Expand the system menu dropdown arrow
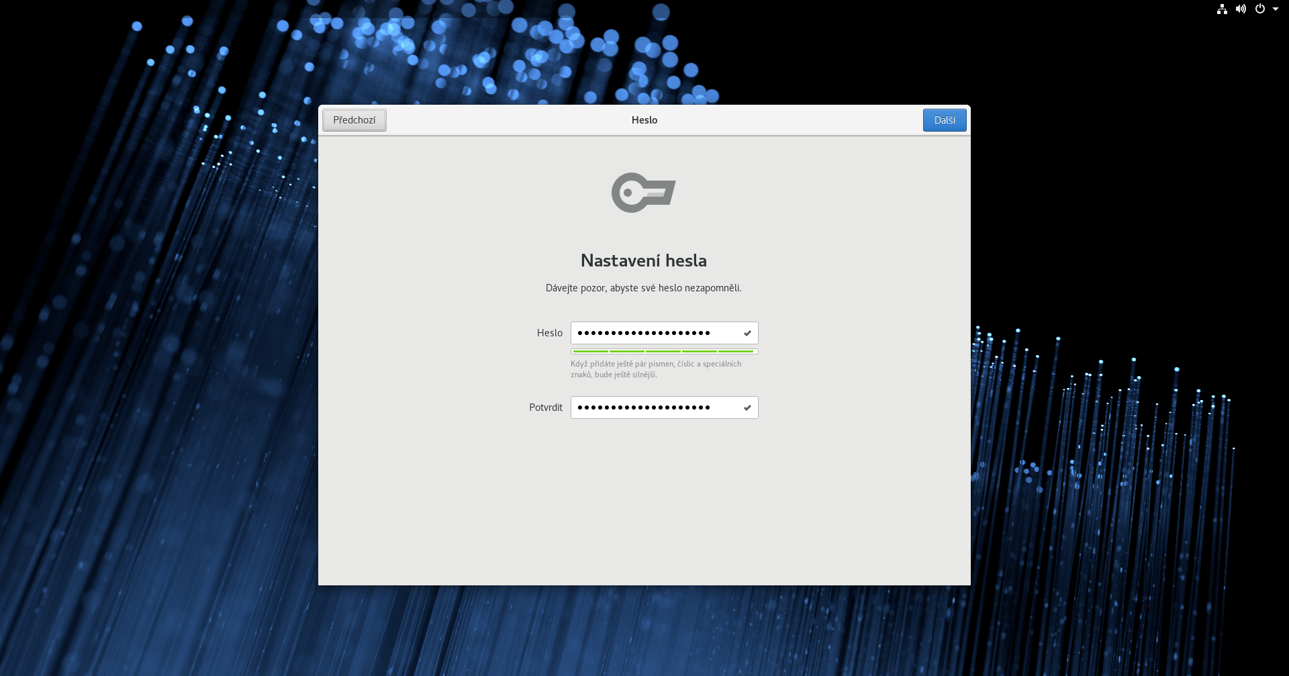This screenshot has height=676, width=1289. pyautogui.click(x=1276, y=9)
